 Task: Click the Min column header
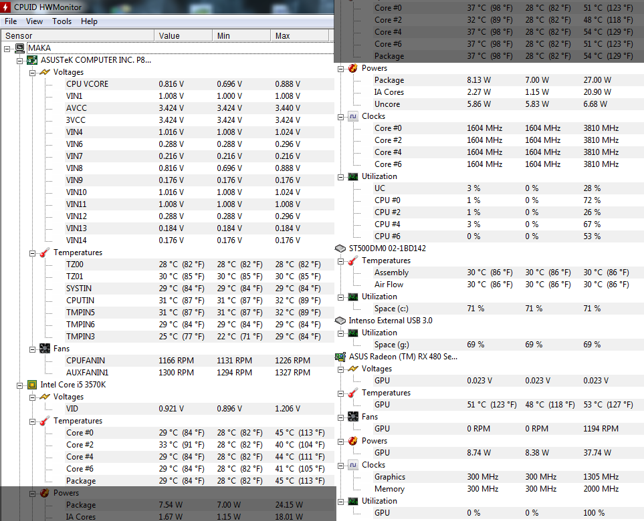[241, 35]
